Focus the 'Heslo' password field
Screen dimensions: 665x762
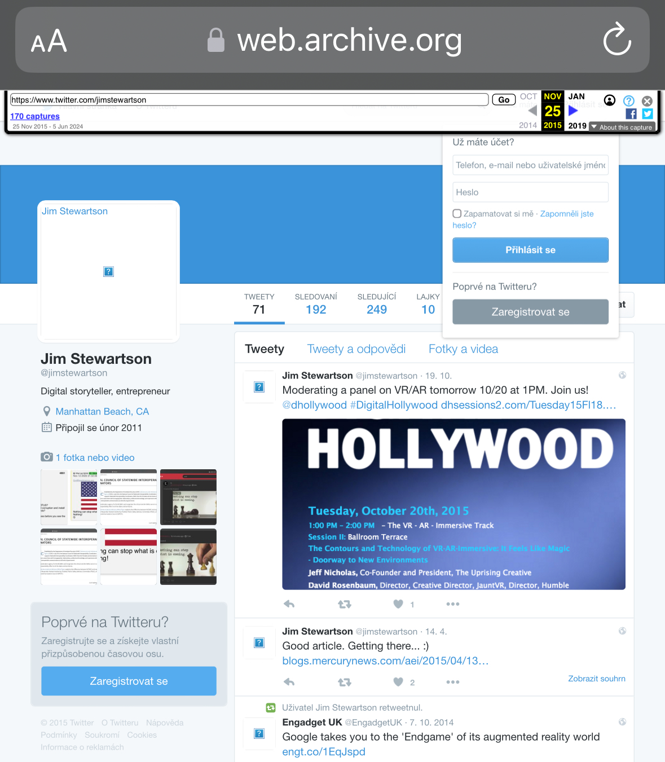530,192
